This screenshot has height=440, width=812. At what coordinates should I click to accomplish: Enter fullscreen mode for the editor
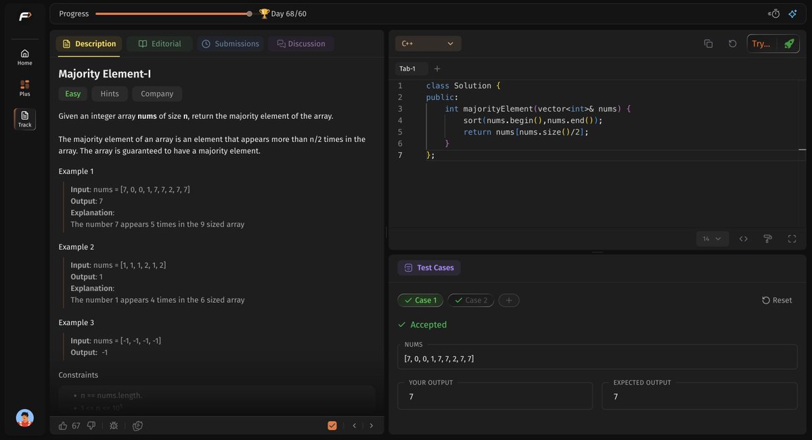tap(792, 239)
